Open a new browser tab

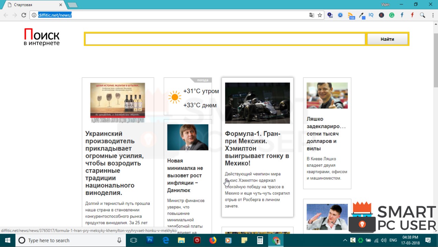coord(72,5)
